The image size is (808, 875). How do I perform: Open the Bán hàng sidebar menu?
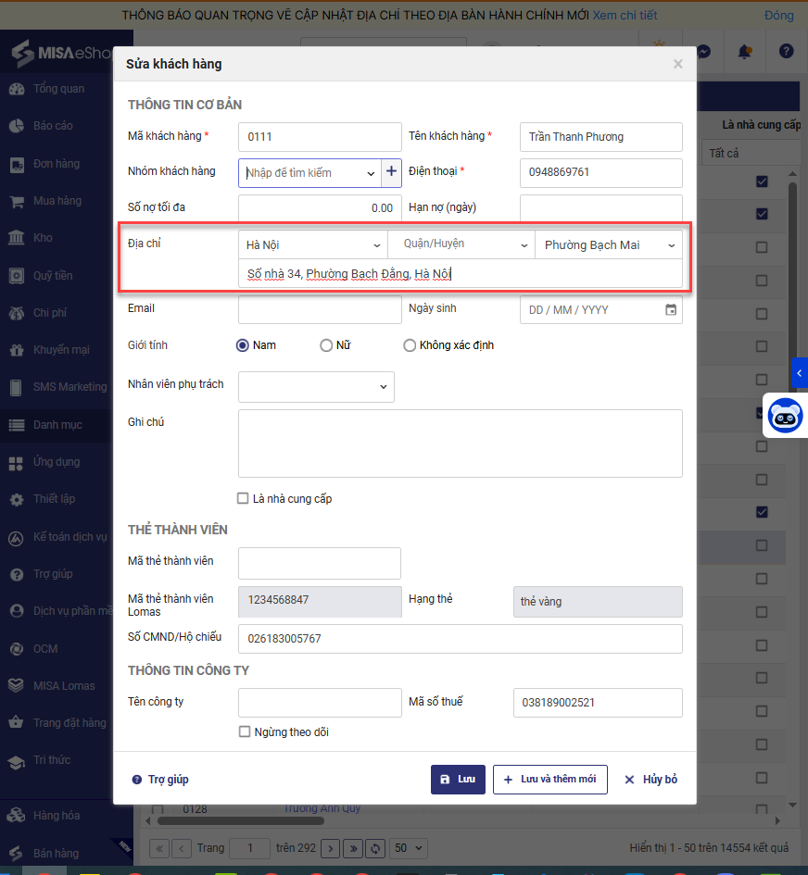[57, 853]
